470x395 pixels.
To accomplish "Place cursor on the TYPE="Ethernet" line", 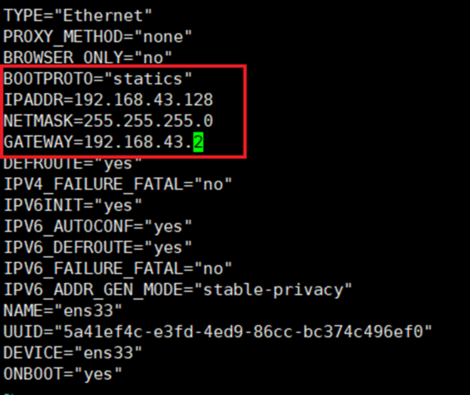I will pos(78,16).
